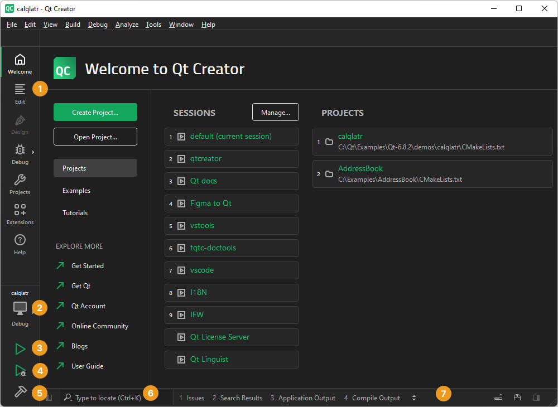Run the project with green play button
558x407 pixels.
[20, 349]
